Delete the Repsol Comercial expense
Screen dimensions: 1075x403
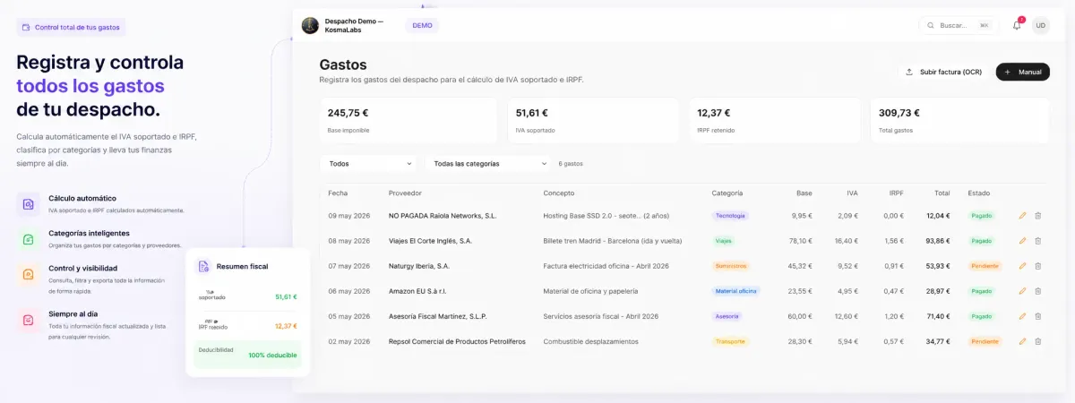click(x=1037, y=341)
